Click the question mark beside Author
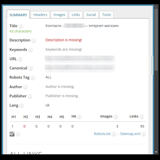The height and width of the screenshot is (160, 160). 25,87
